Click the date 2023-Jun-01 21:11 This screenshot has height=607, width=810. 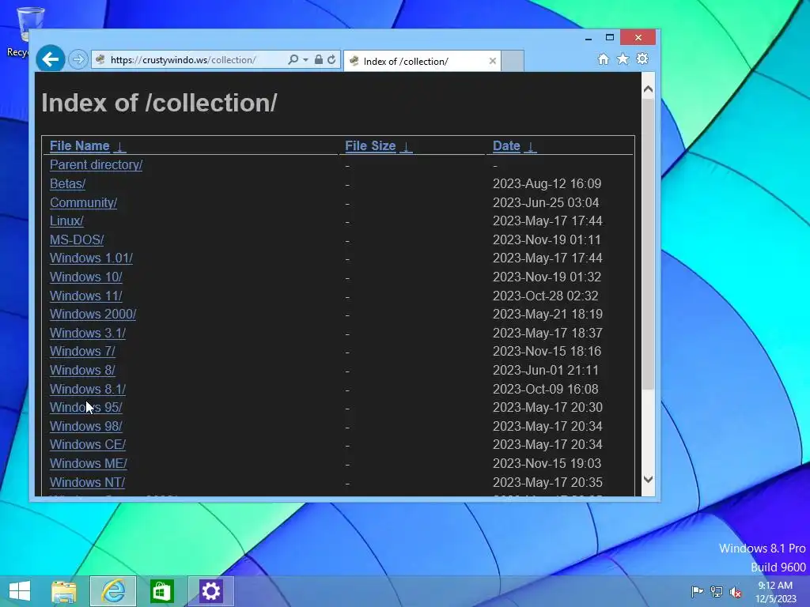pyautogui.click(x=545, y=371)
